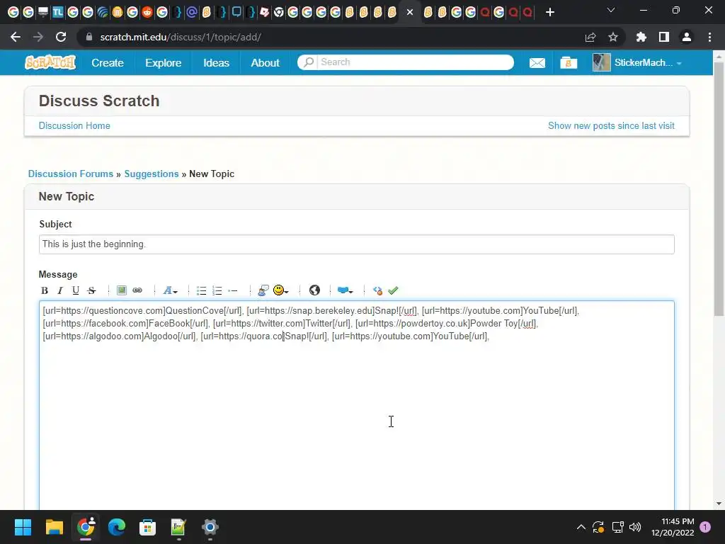Viewport: 725px width, 544px height.
Task: Click inside the message text area
Action: tap(357, 405)
